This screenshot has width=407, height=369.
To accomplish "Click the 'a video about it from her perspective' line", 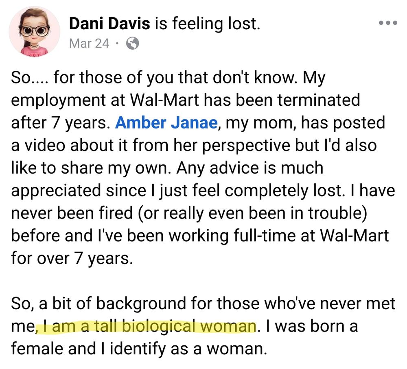I will 194,145.
